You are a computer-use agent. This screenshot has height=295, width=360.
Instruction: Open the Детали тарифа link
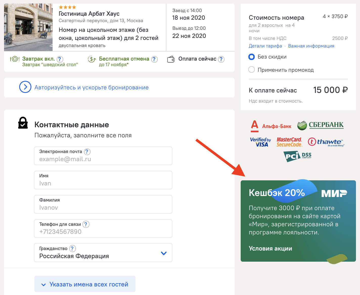coord(265,46)
